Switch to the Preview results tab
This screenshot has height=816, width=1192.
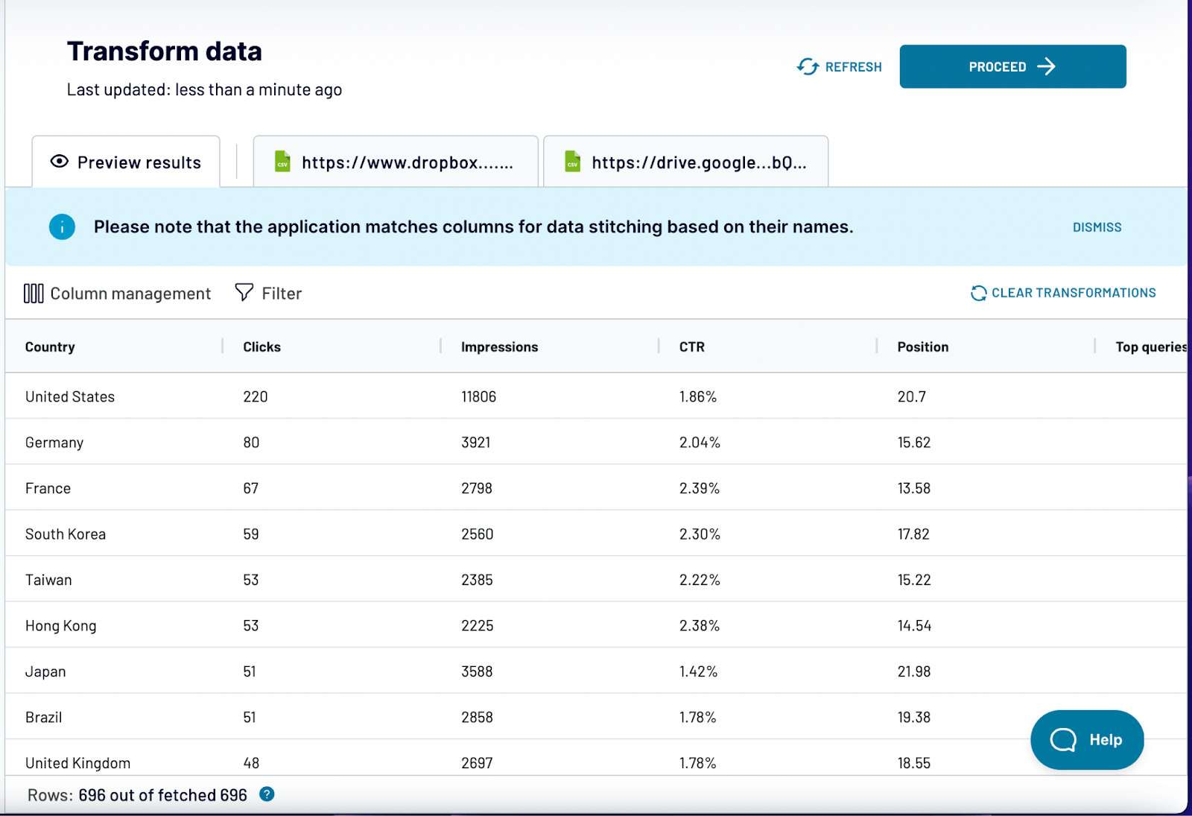coord(125,162)
